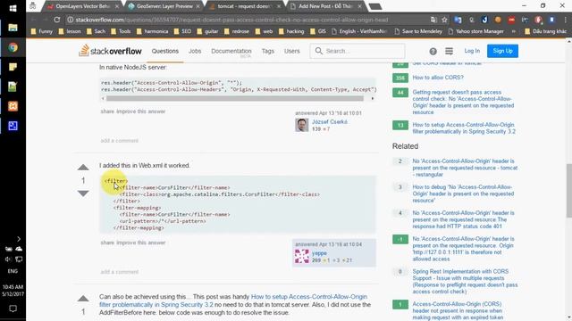Open the hacking bookmarks folder
Viewport: 572px width, 321px height.
(x=291, y=32)
